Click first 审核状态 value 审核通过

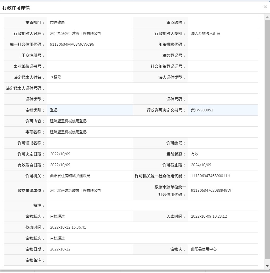57,216
